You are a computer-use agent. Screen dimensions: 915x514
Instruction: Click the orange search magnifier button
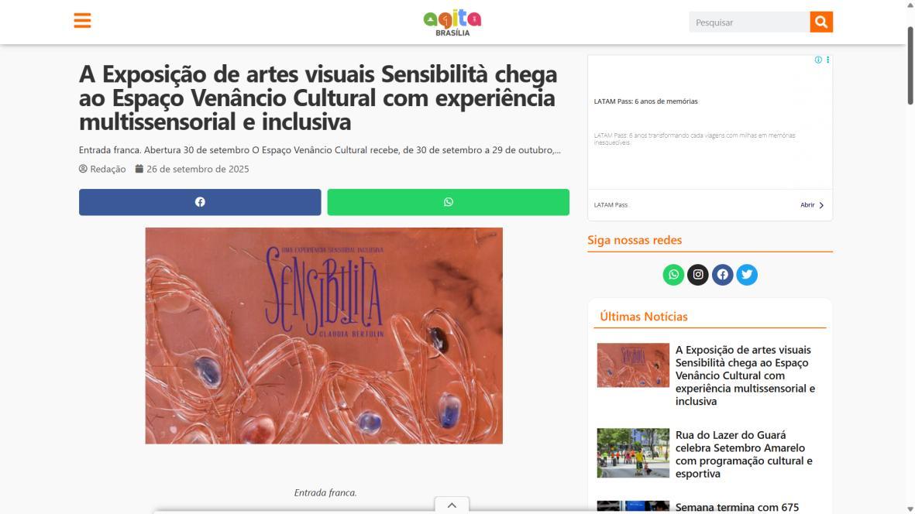[821, 22]
